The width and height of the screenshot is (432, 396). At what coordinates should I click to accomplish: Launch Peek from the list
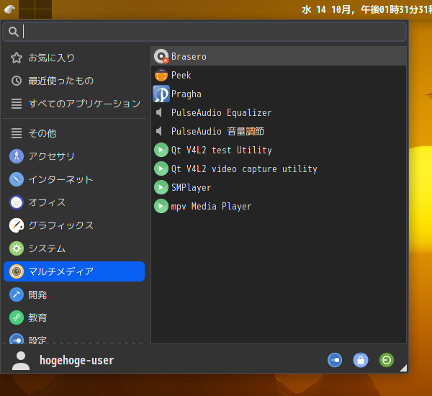point(279,75)
